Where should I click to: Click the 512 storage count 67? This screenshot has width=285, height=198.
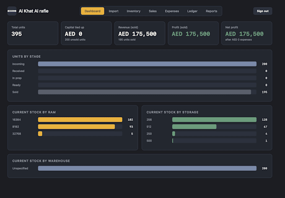pos(265,127)
